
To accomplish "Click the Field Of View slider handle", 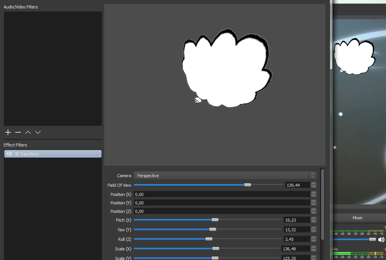I will click(248, 185).
